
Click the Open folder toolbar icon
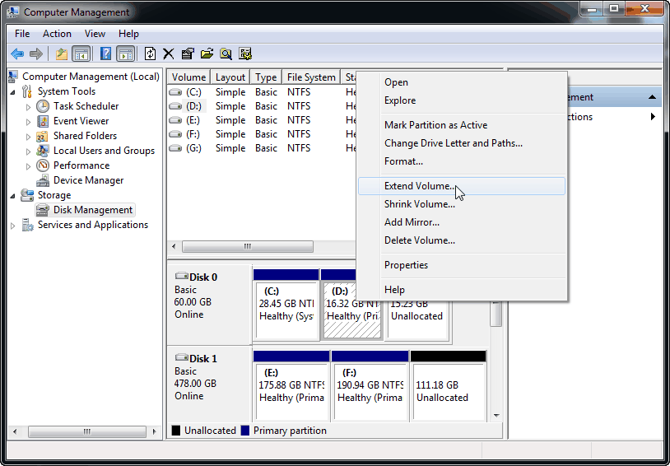pyautogui.click(x=207, y=54)
